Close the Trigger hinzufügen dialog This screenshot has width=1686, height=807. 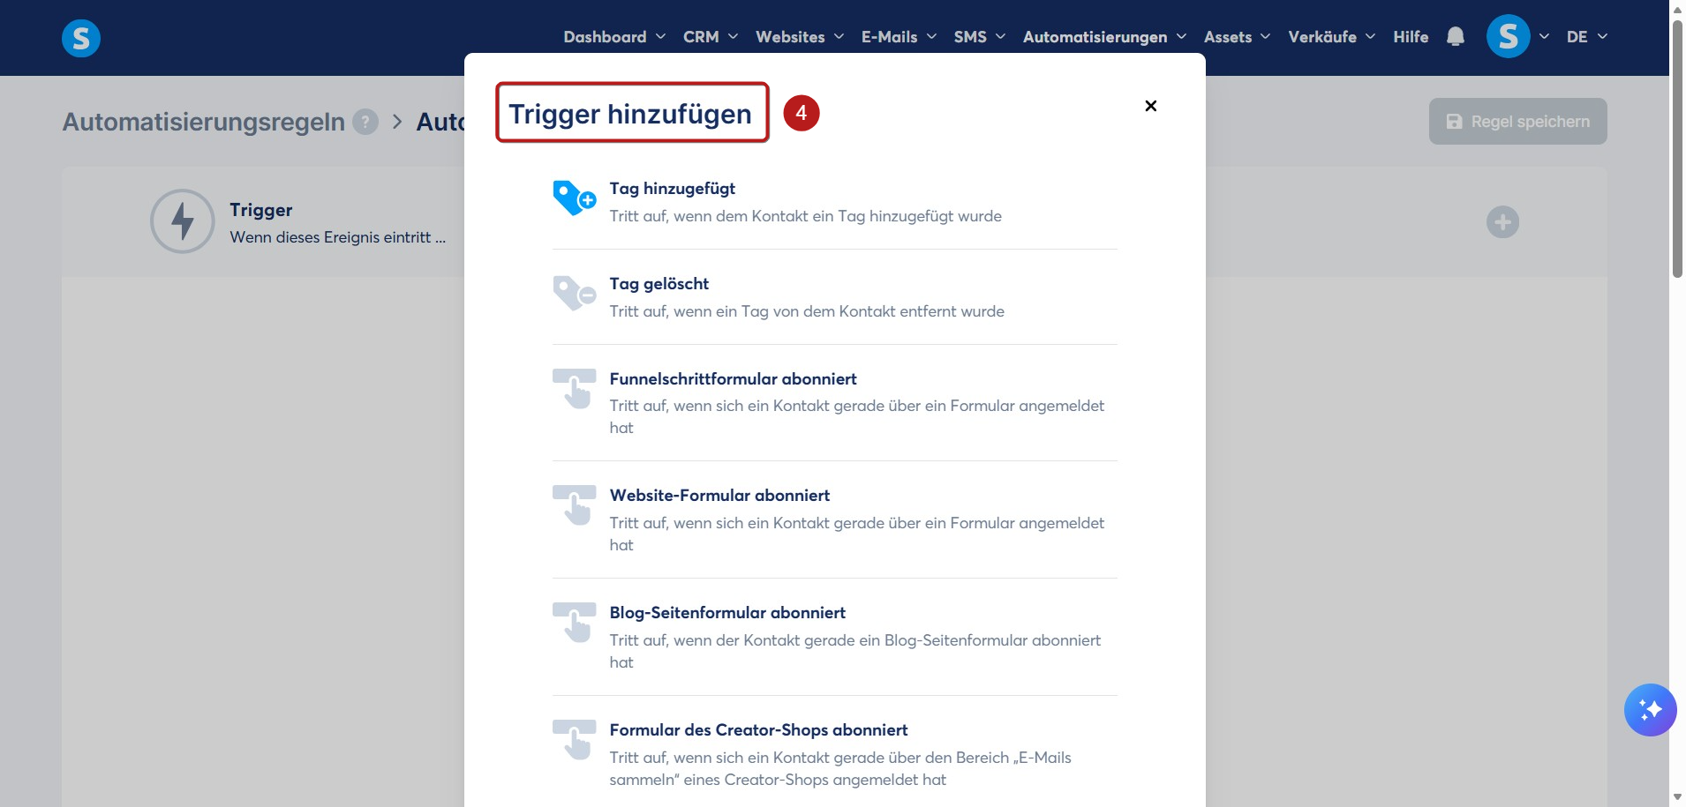pyautogui.click(x=1150, y=106)
